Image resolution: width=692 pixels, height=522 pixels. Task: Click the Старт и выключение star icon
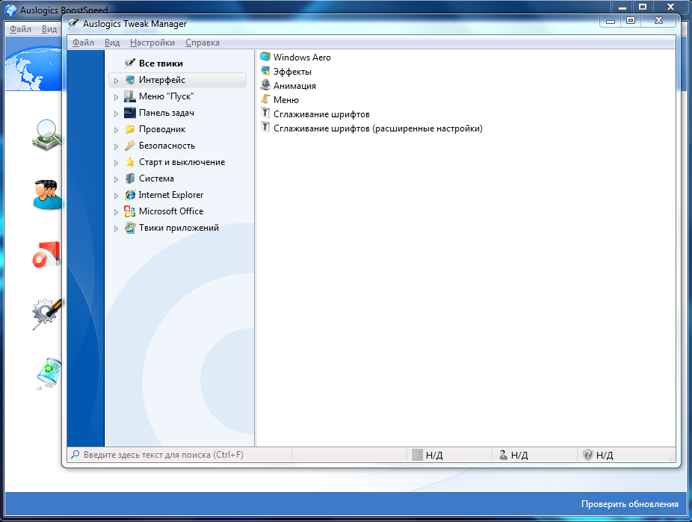tap(130, 162)
